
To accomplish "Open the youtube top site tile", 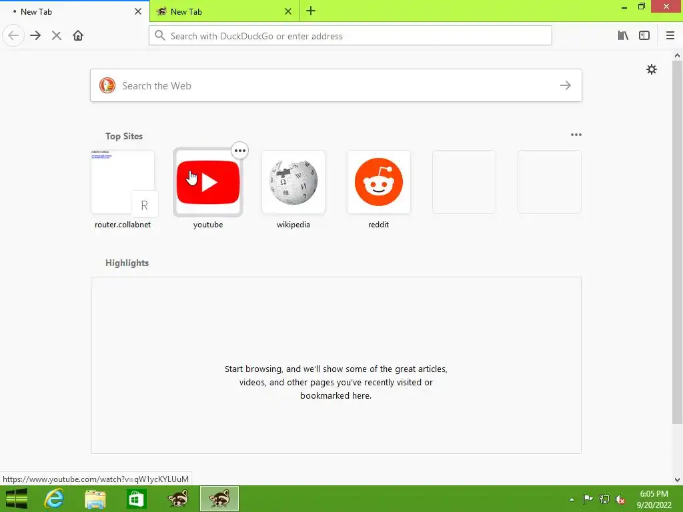I will click(208, 182).
